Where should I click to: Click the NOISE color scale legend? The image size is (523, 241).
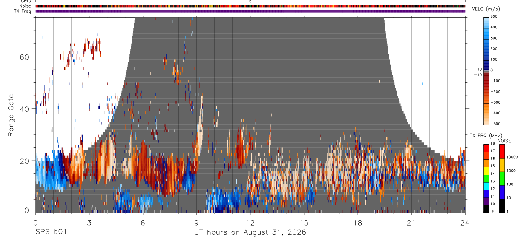coord(502,179)
